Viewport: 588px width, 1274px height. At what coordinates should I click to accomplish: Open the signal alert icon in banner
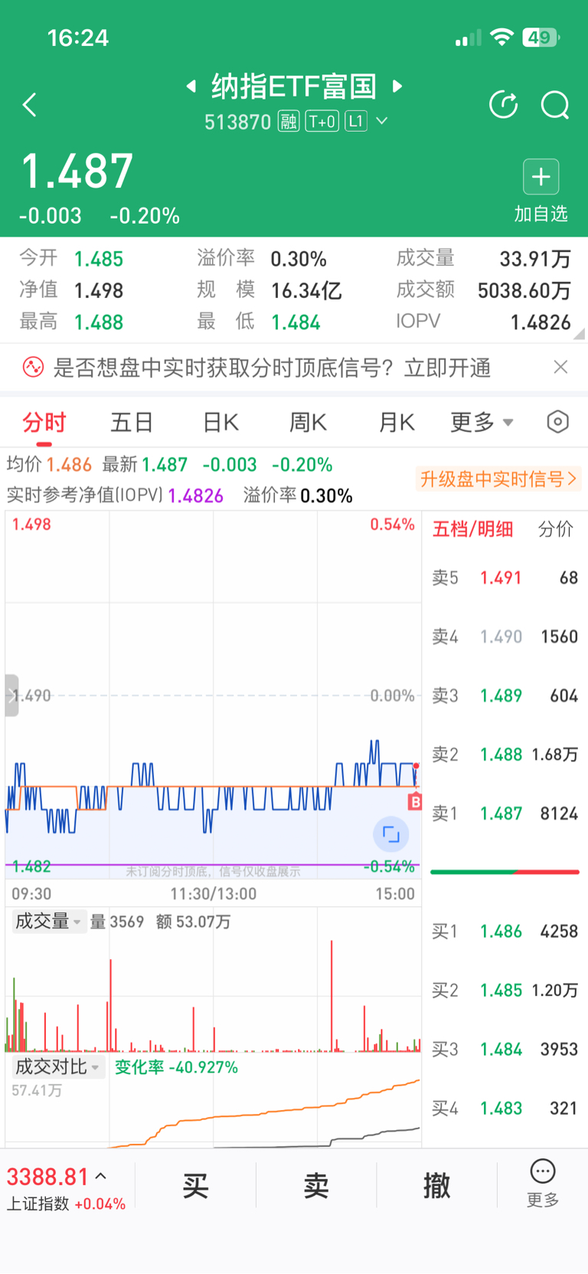point(33,368)
